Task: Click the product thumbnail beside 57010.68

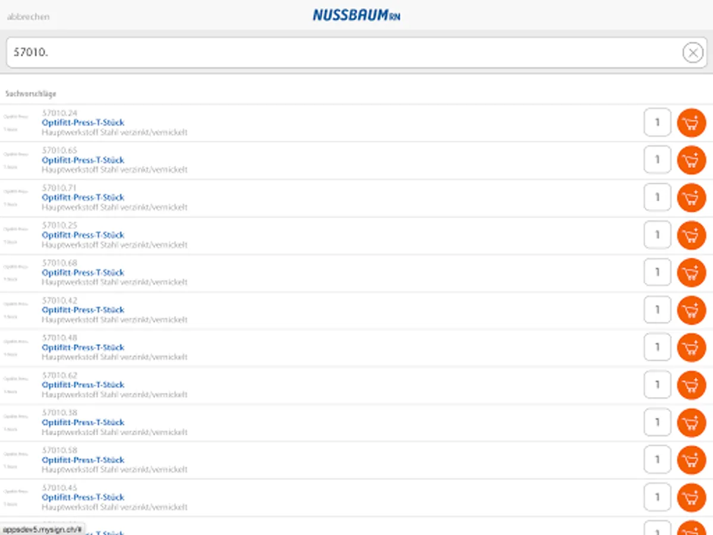Action: [x=15, y=273]
